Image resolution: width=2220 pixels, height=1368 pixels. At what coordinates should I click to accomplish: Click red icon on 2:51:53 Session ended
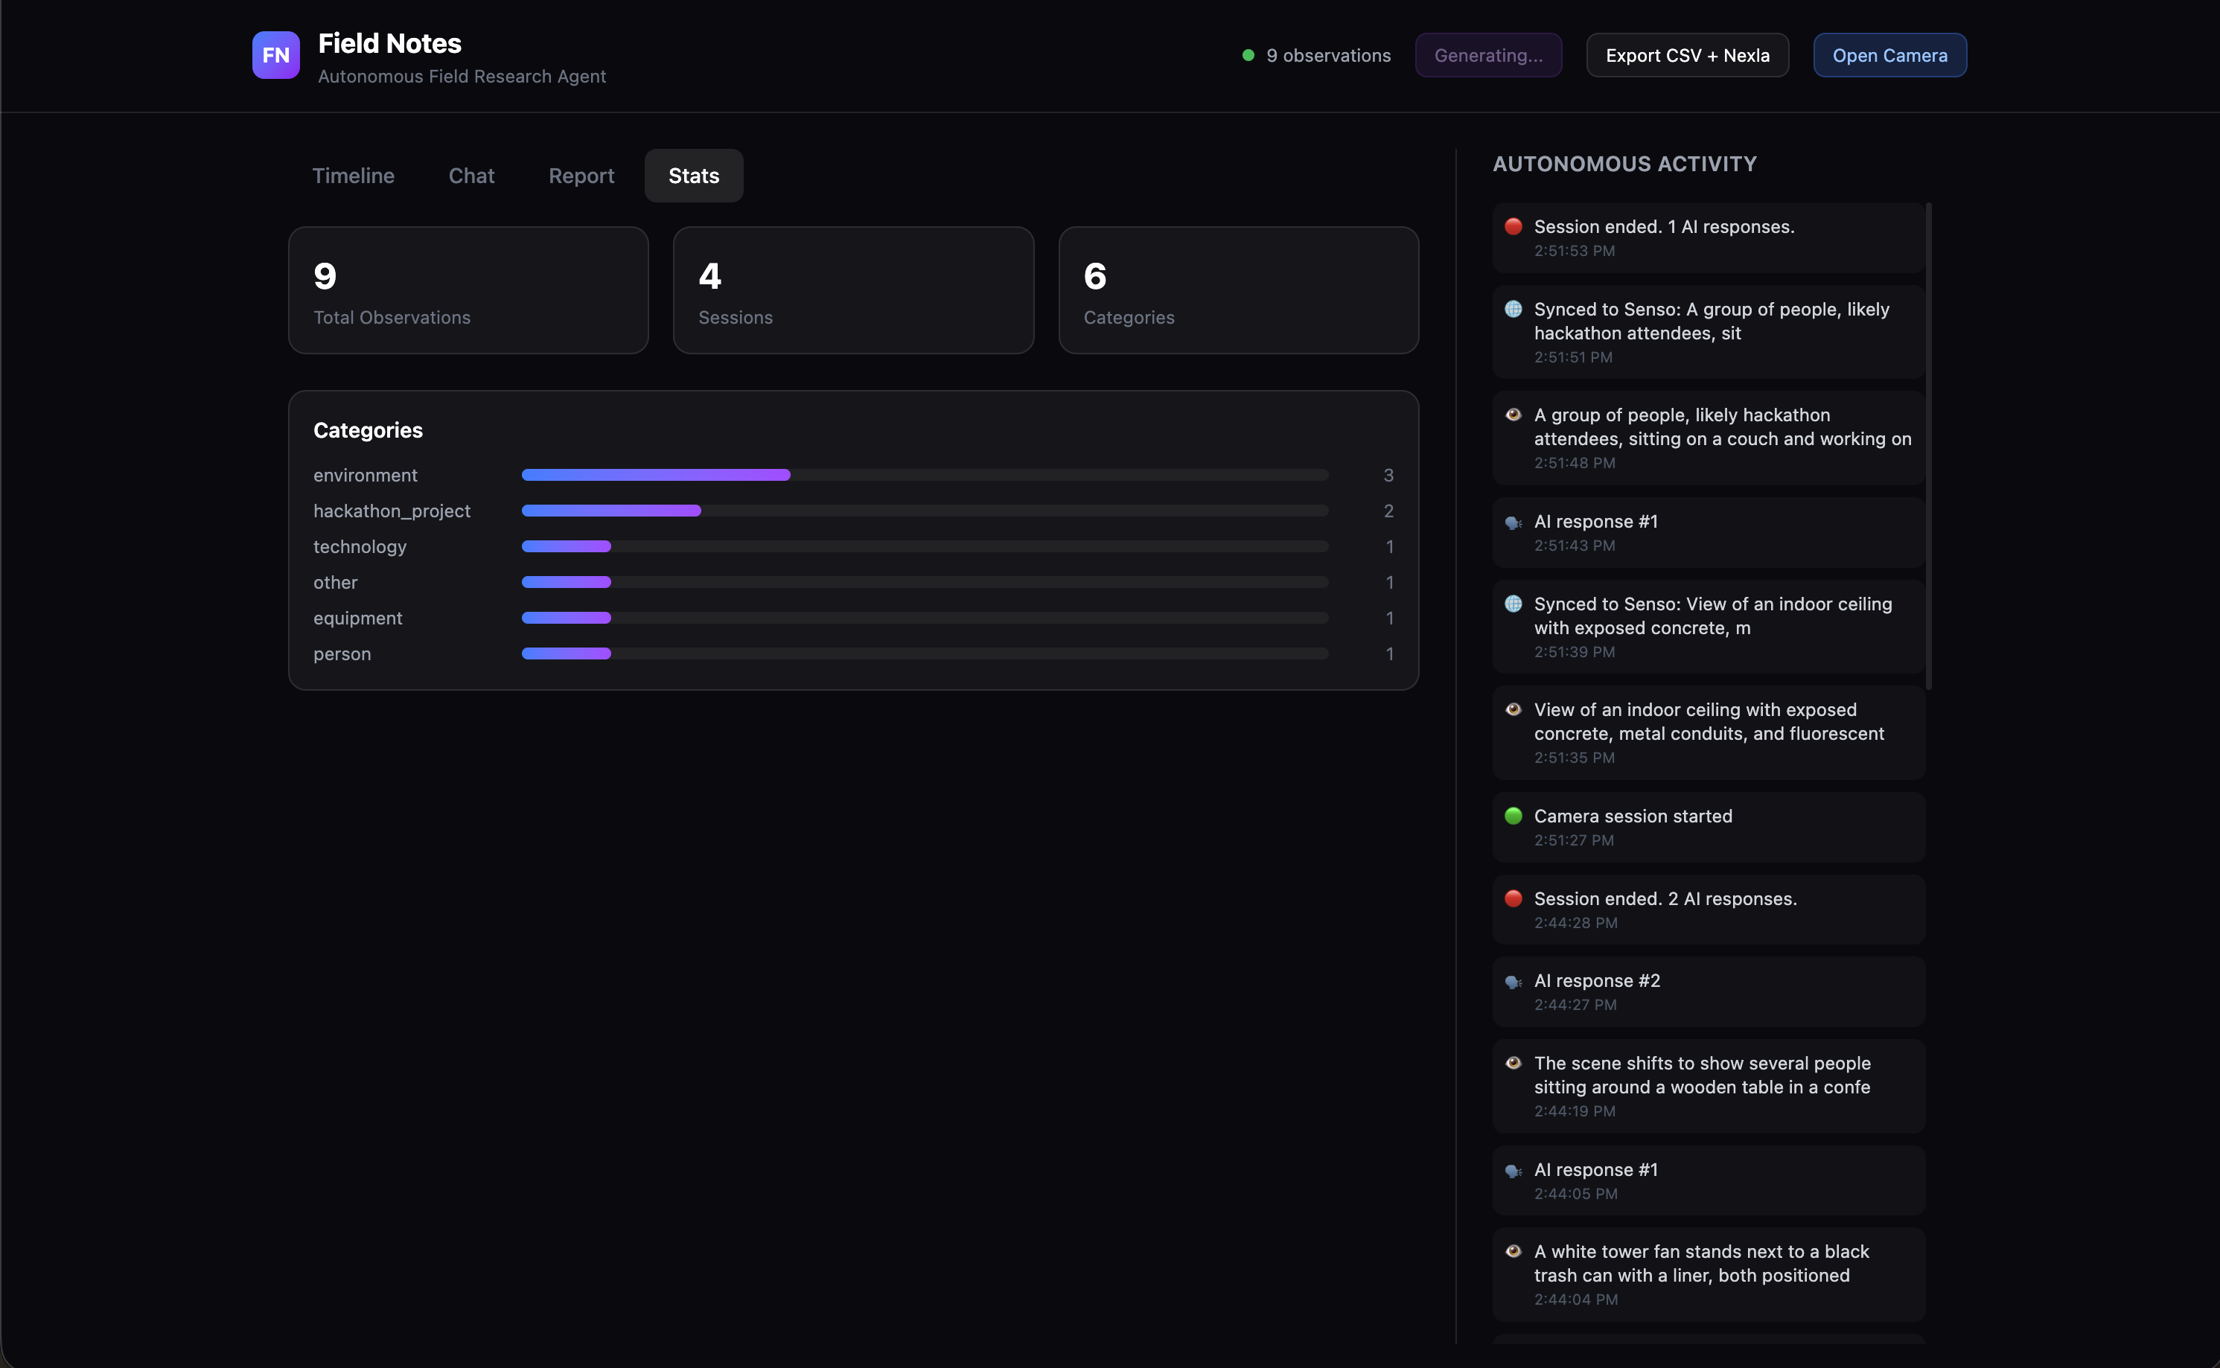point(1512,226)
